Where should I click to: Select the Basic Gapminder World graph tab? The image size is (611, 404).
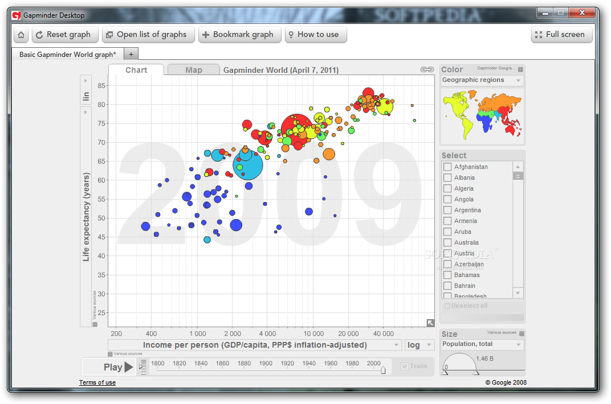click(x=68, y=55)
